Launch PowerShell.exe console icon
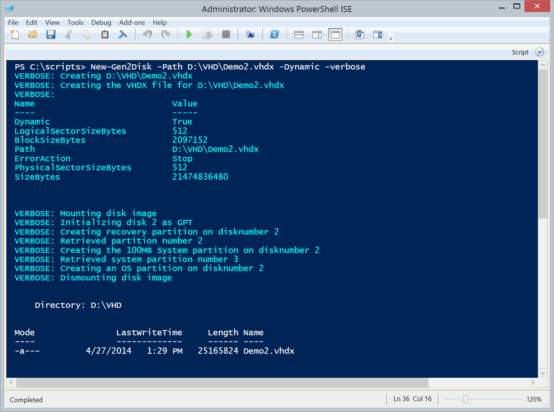 pos(274,34)
